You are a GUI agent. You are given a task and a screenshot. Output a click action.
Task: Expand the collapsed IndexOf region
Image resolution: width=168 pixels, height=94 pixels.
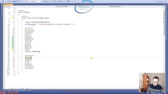[14, 41]
